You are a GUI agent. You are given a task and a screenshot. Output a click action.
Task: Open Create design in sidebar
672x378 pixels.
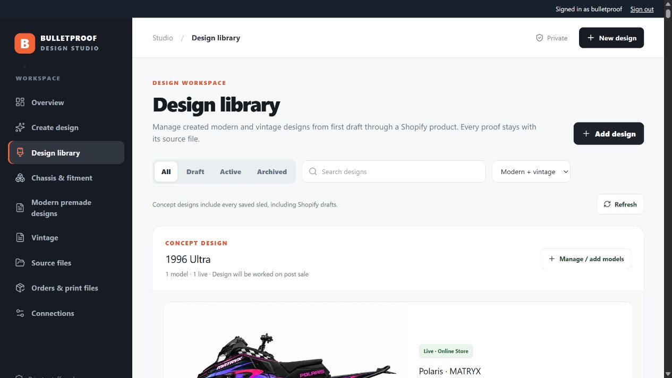pos(66,127)
